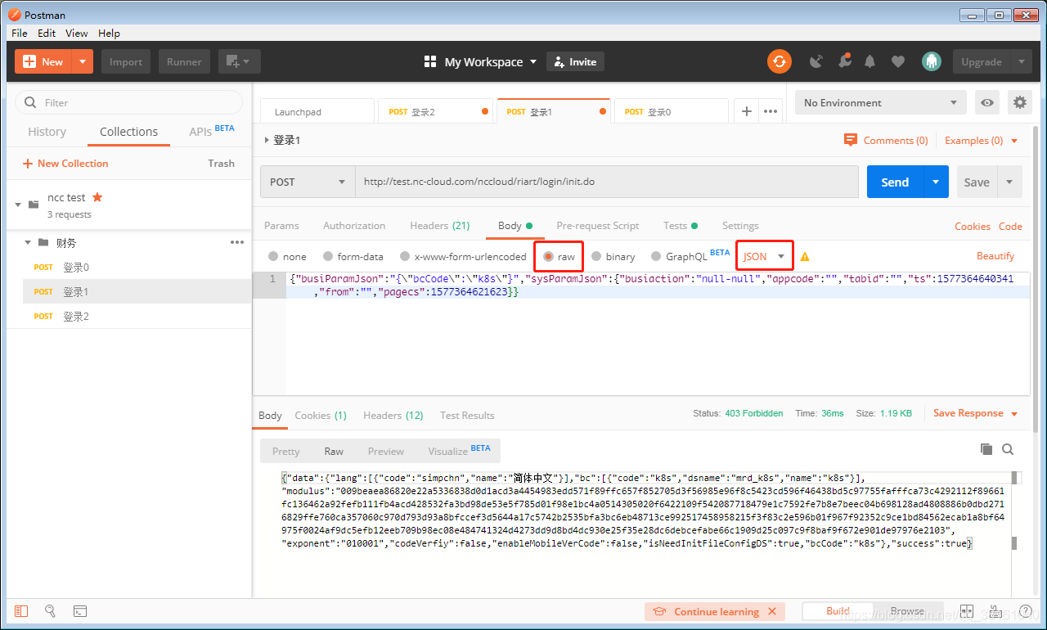Open the My Workspace dropdown
The height and width of the screenshot is (630, 1047).
(480, 62)
